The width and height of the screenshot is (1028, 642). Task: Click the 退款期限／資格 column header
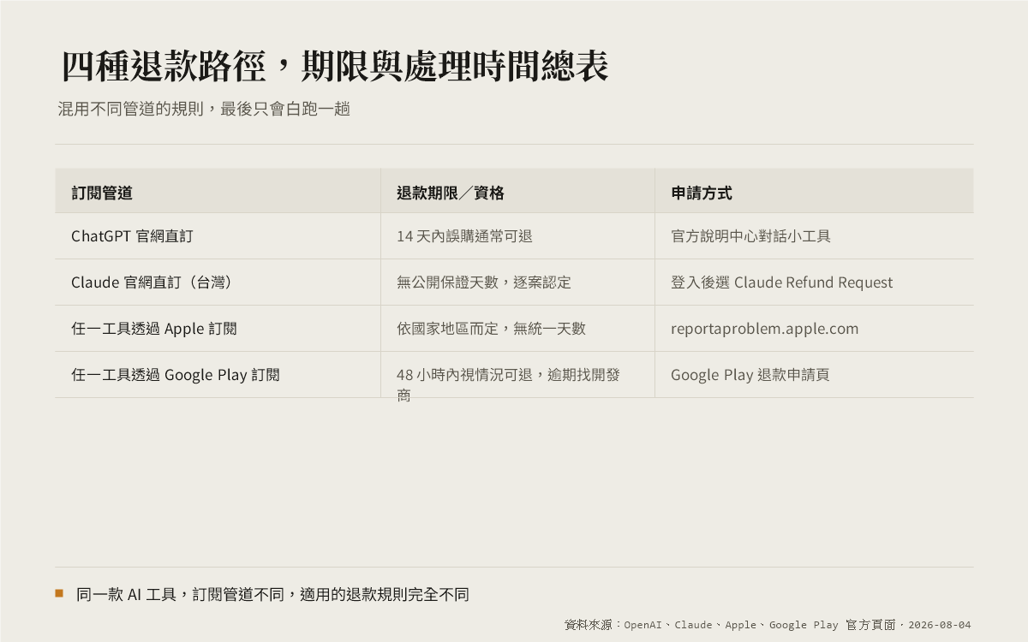[x=517, y=191]
